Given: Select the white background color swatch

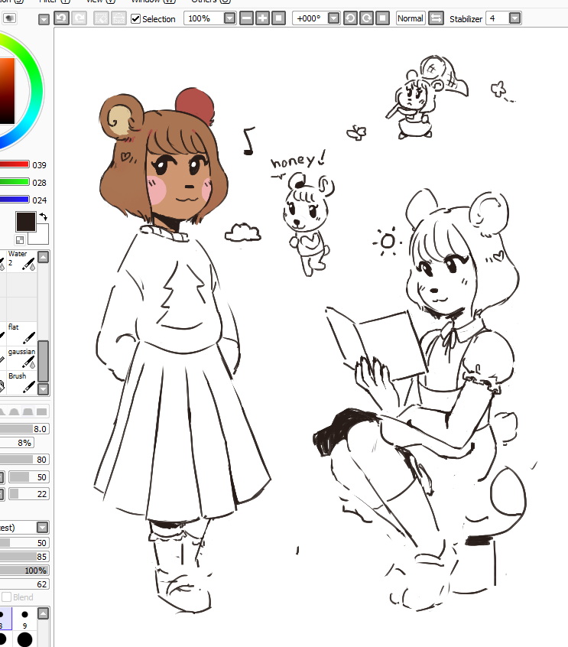Looking at the screenshot, I should tap(41, 235).
